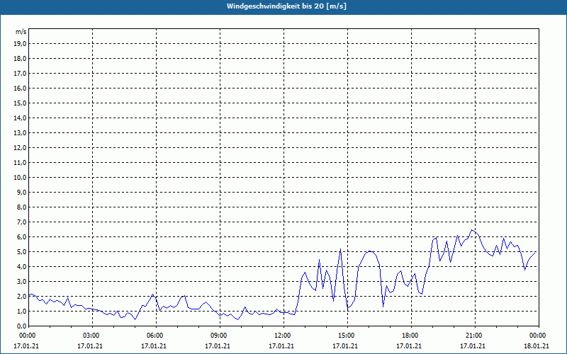Select the 13,0 y-axis label
The width and height of the screenshot is (567, 354).
pyautogui.click(x=20, y=133)
